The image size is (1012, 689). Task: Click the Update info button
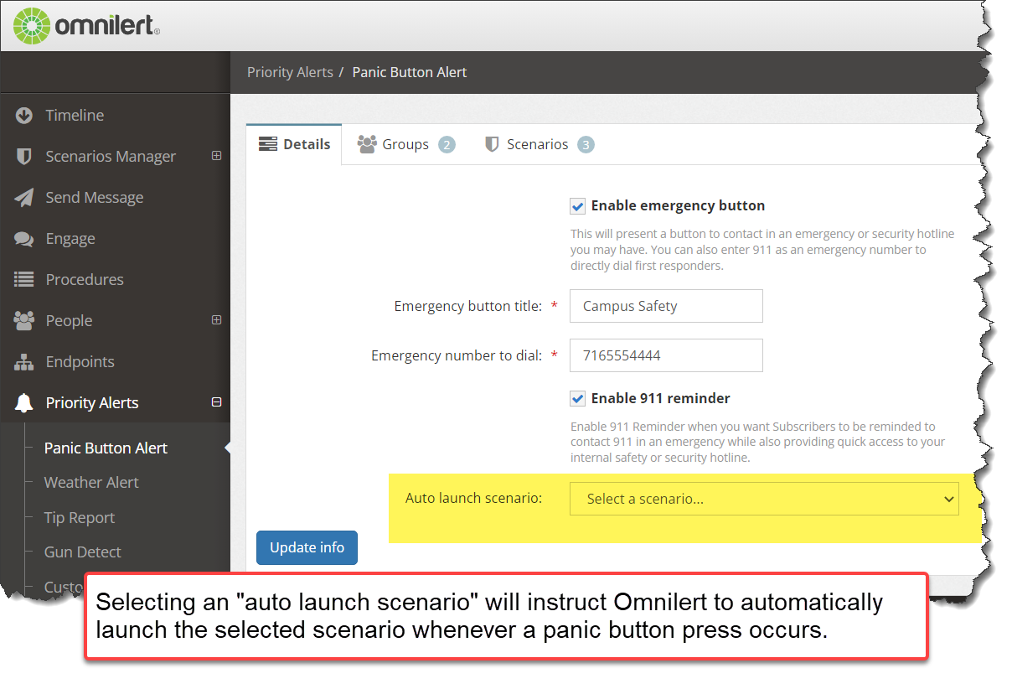307,547
